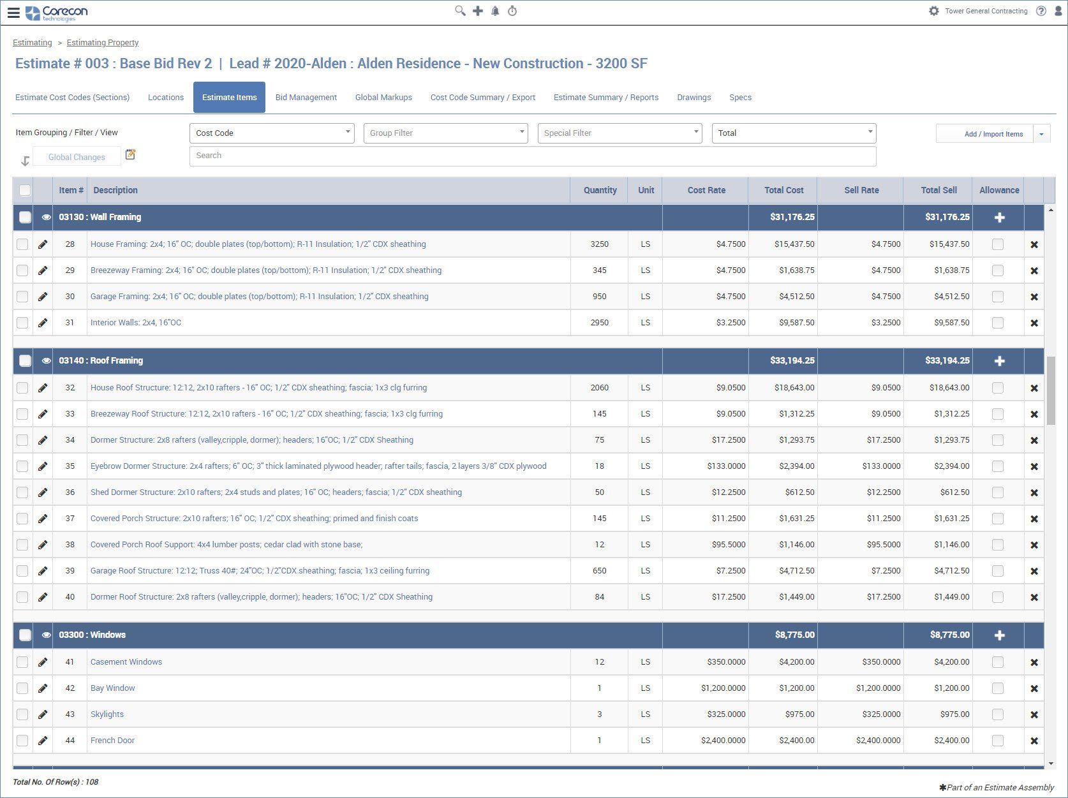Image resolution: width=1068 pixels, height=798 pixels.
Task: Click the scrollbar up arrow
Action: tap(1051, 210)
